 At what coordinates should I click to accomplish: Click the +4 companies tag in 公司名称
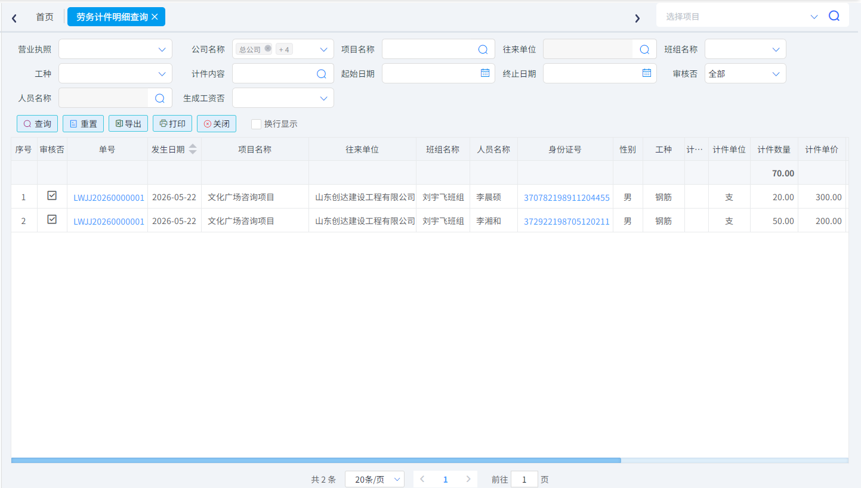pyautogui.click(x=284, y=49)
